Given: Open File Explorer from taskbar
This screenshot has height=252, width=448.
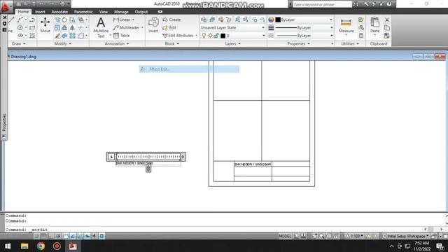Looking at the screenshot, I should (24, 246).
